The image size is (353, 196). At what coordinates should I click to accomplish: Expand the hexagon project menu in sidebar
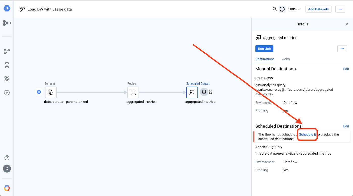7,23
